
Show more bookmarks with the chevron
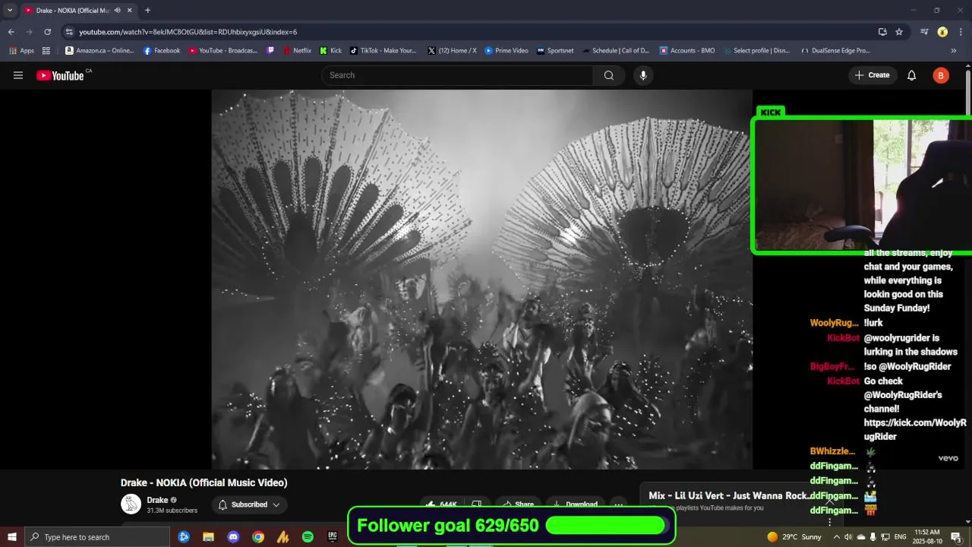[953, 51]
